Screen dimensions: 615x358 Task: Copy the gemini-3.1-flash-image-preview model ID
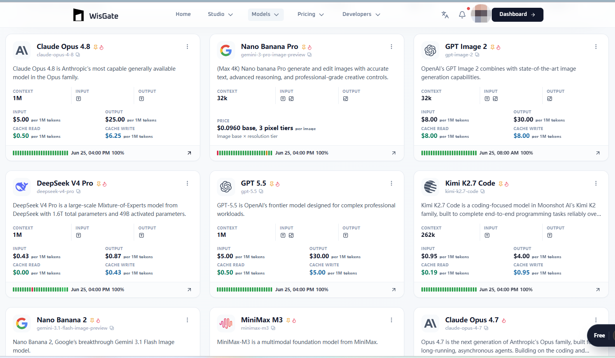[x=112, y=328]
